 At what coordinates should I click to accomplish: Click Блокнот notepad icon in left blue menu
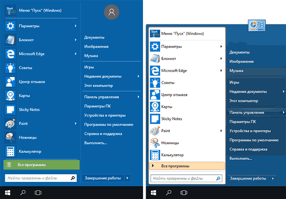tap(11, 40)
